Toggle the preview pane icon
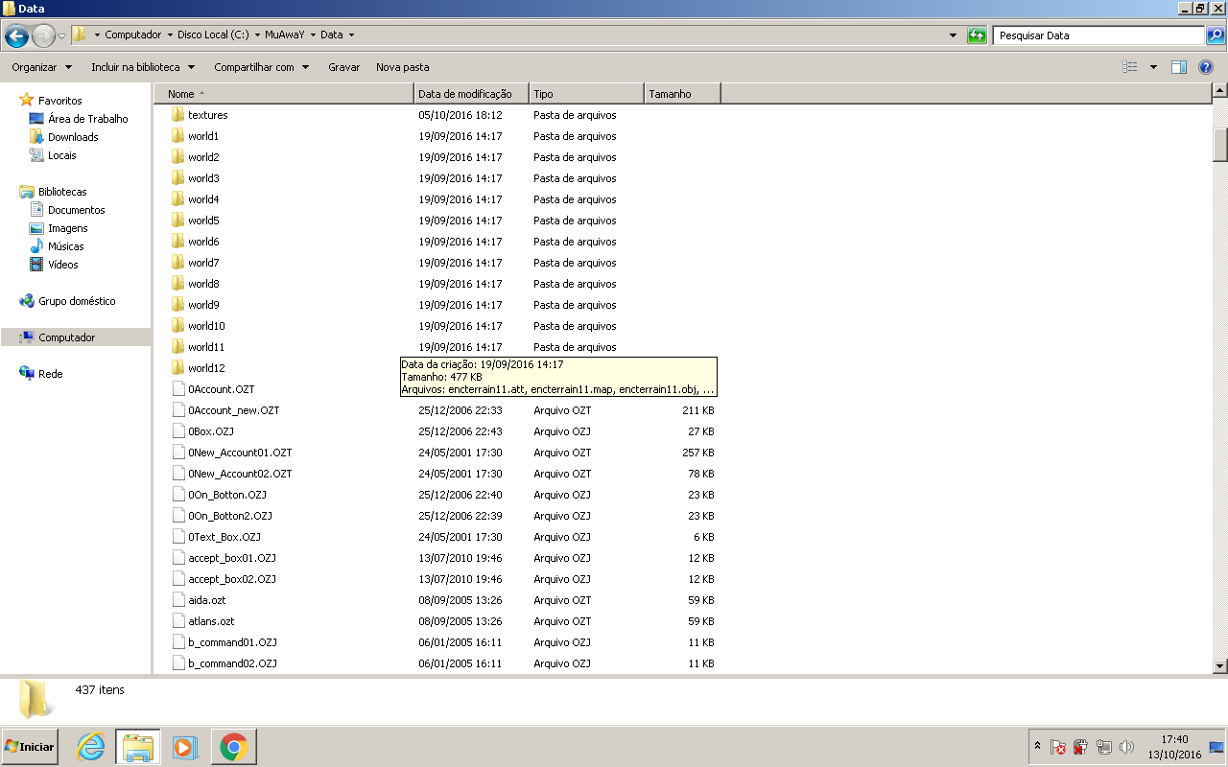 pos(1179,67)
